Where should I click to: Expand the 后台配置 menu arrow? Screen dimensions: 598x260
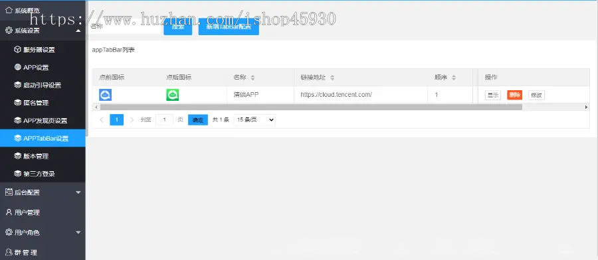[x=78, y=192]
